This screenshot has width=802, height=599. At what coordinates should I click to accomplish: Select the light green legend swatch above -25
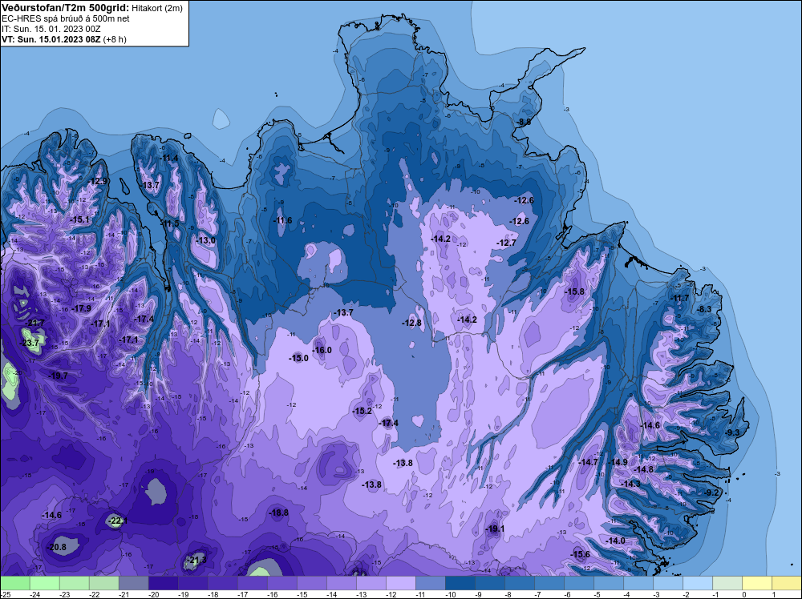14,583
